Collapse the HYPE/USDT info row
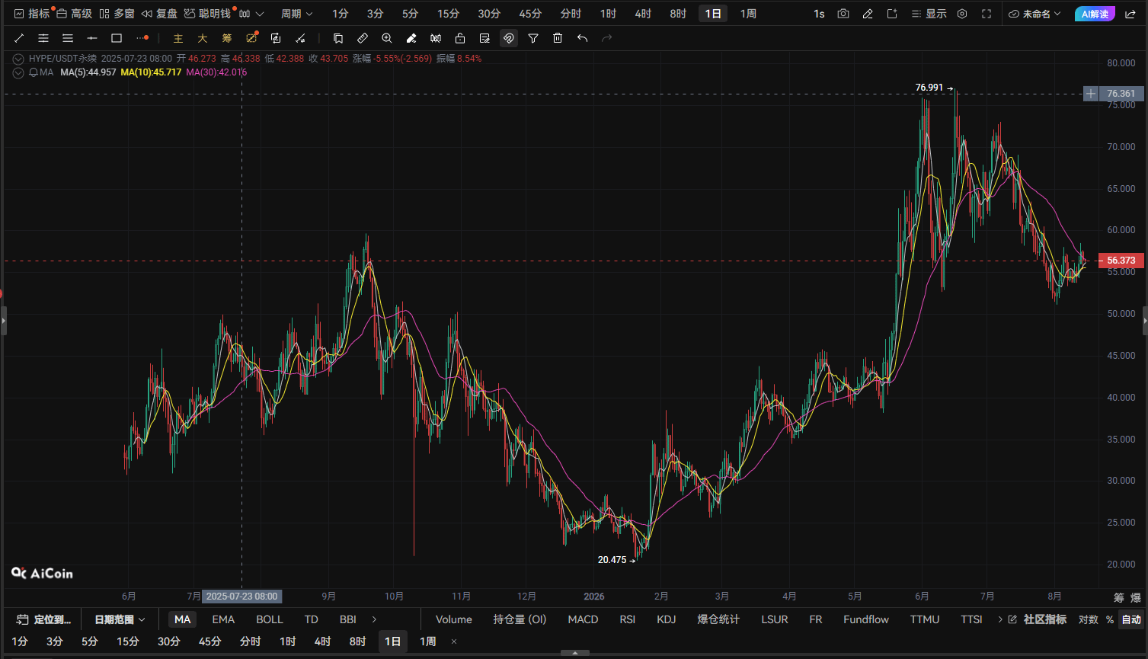 [18, 59]
